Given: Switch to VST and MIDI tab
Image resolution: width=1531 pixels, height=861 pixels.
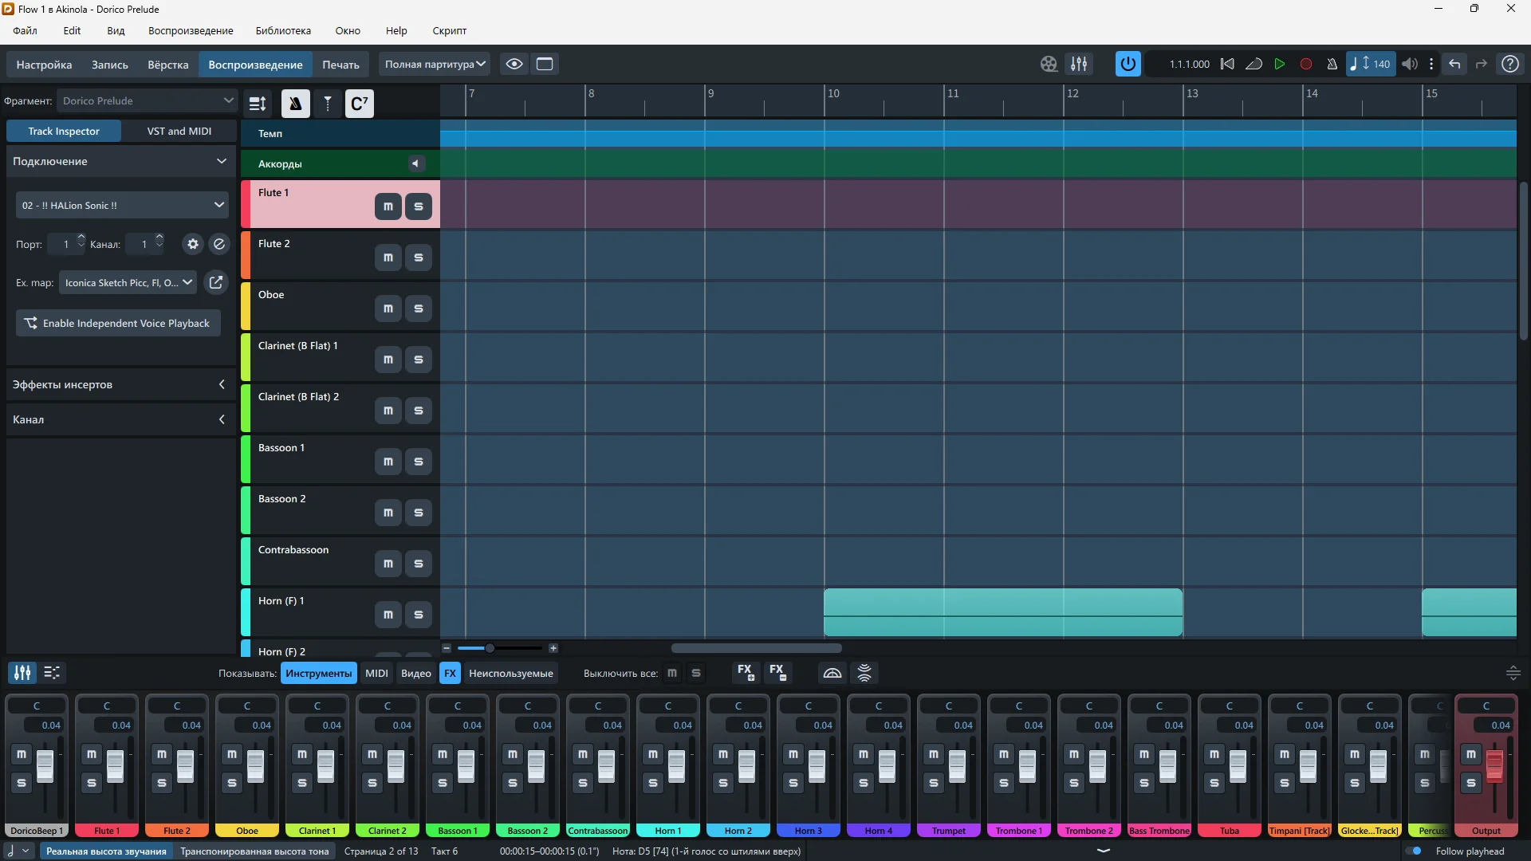Looking at the screenshot, I should click(179, 131).
